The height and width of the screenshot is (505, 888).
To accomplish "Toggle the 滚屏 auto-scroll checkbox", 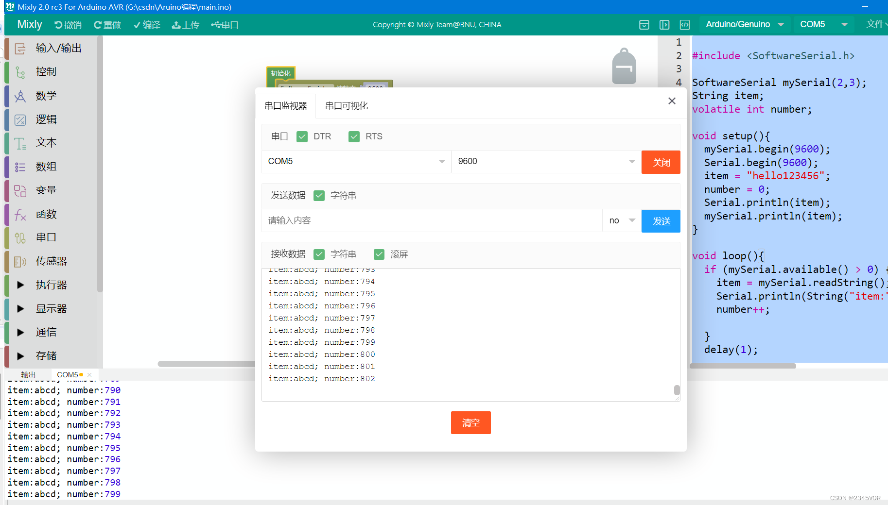I will [x=379, y=254].
